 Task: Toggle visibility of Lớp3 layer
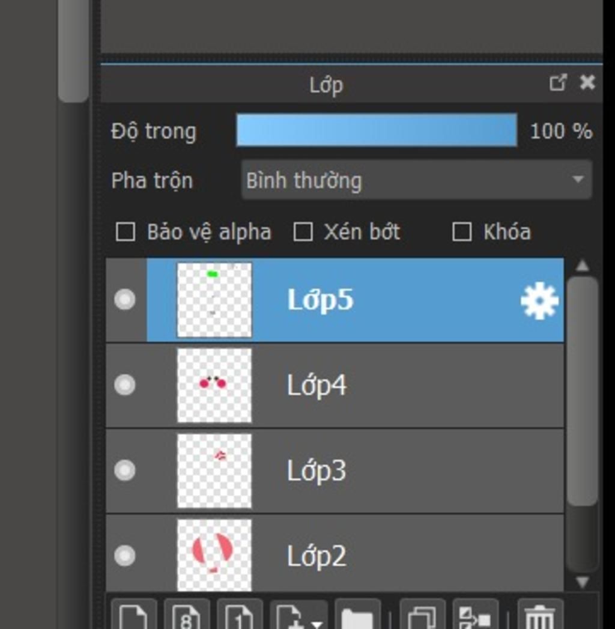[x=125, y=470]
